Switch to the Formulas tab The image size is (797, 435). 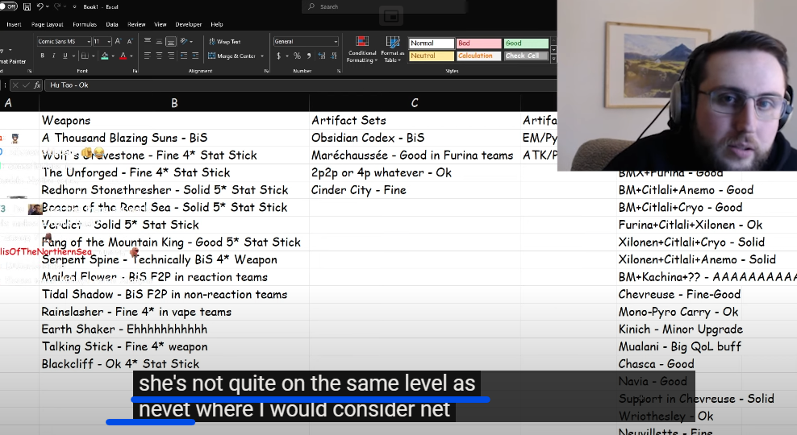pos(85,24)
